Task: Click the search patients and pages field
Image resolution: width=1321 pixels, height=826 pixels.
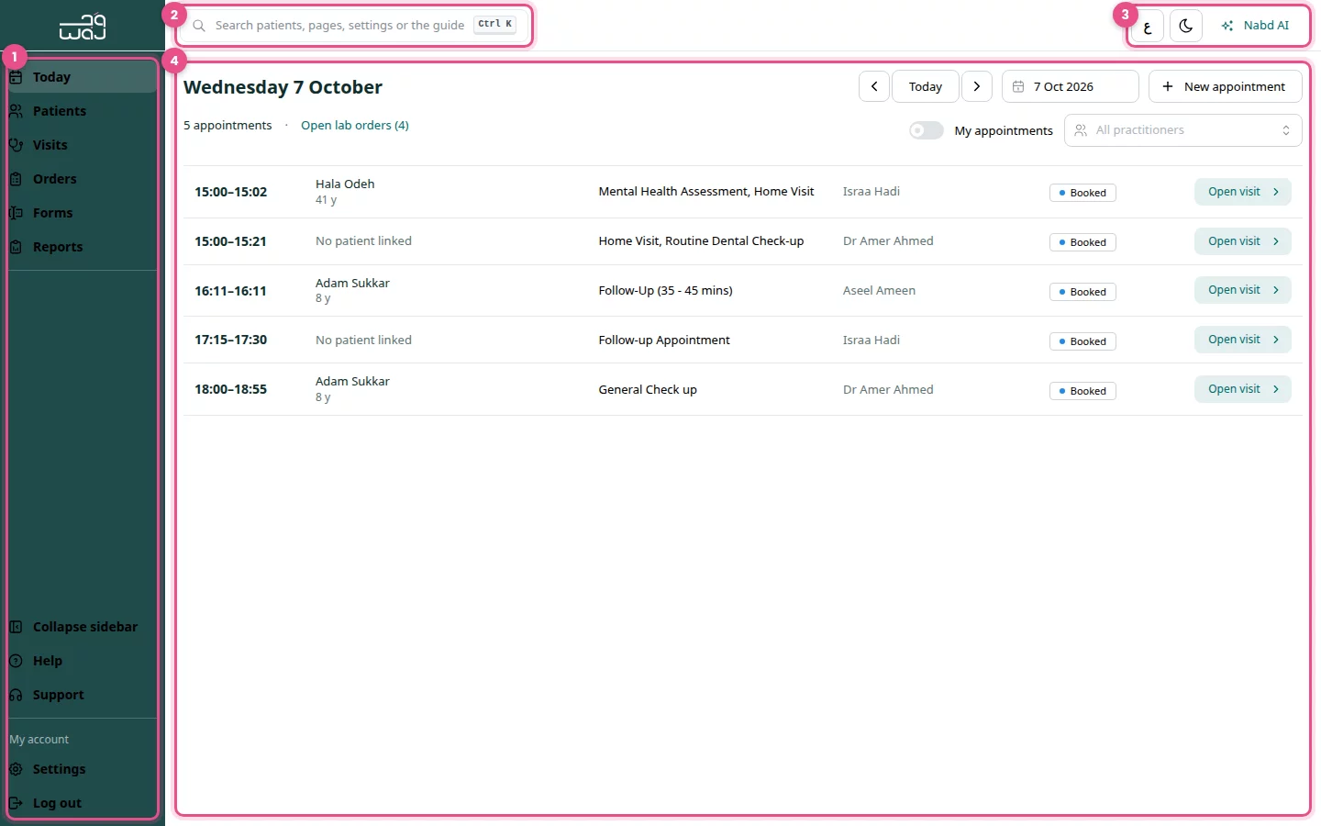Action: click(x=354, y=26)
